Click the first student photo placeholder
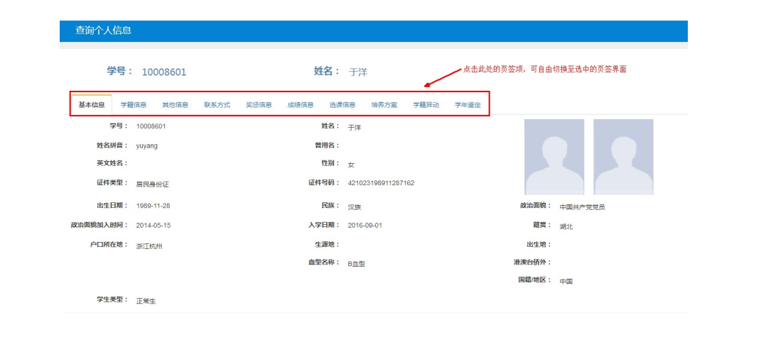The width and height of the screenshot is (761, 337). pos(554,157)
